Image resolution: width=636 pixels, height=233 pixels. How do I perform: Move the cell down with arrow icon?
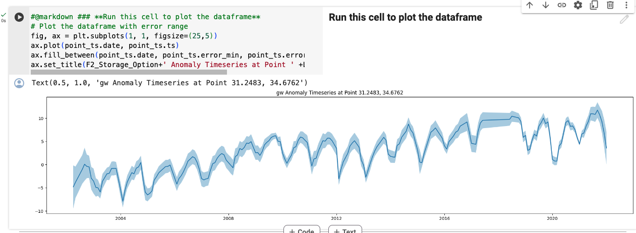[545, 6]
